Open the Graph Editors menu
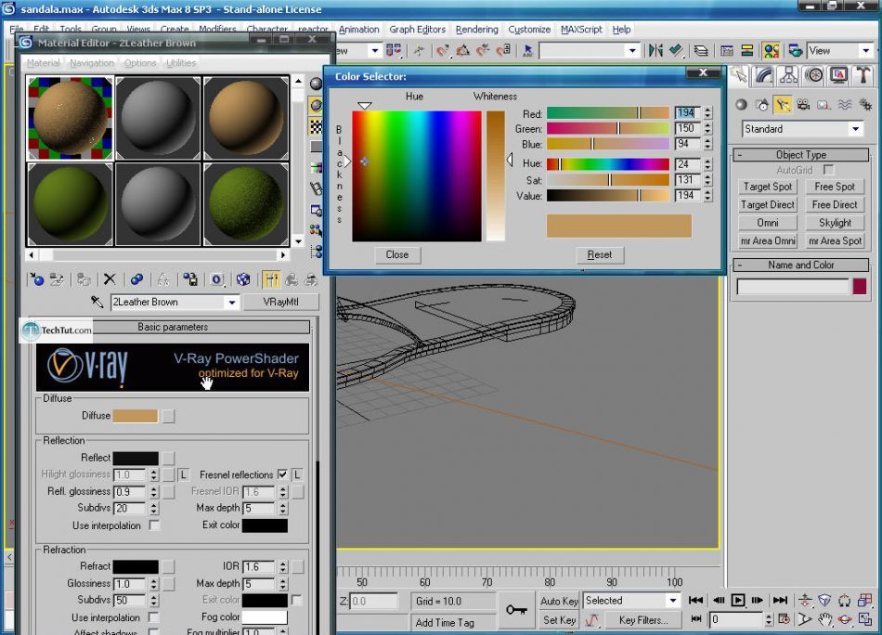The height and width of the screenshot is (635, 882). (x=418, y=30)
